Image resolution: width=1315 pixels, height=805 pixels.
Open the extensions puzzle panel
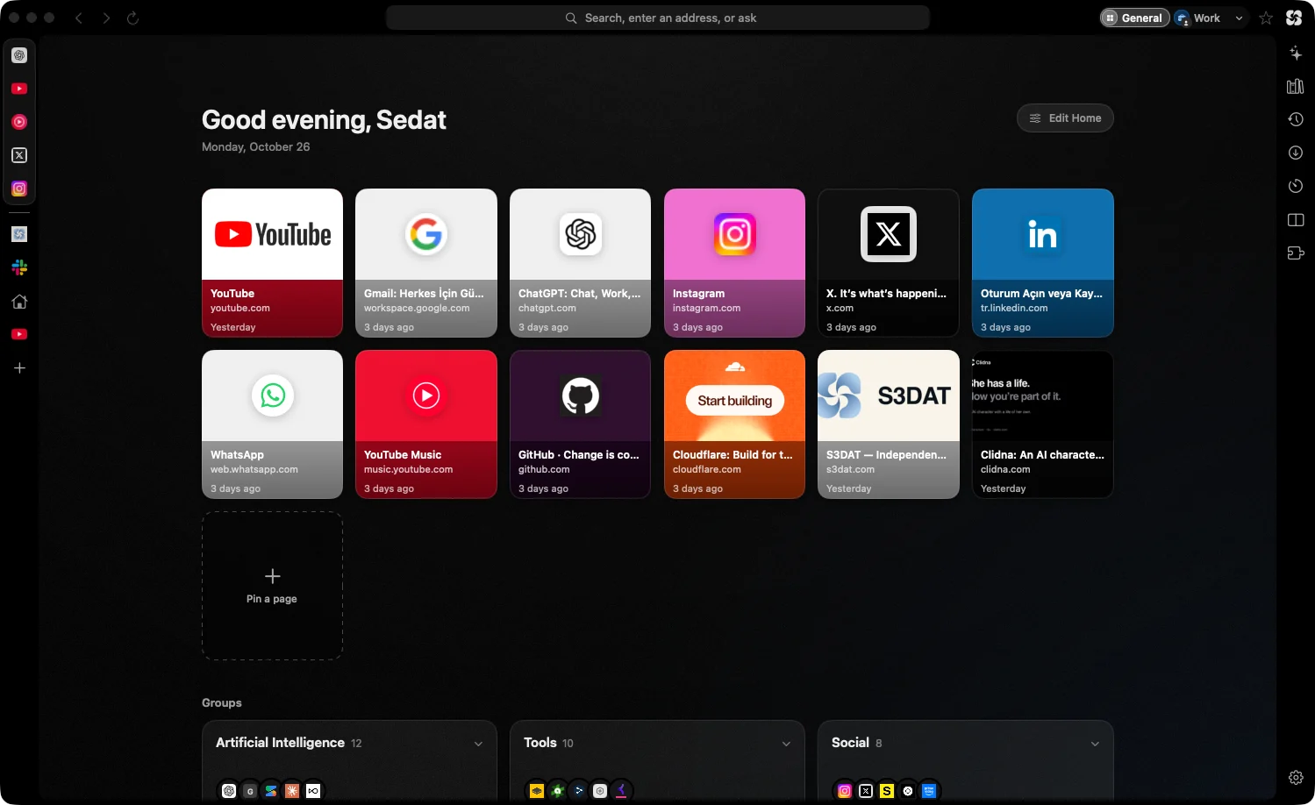[x=1296, y=253]
